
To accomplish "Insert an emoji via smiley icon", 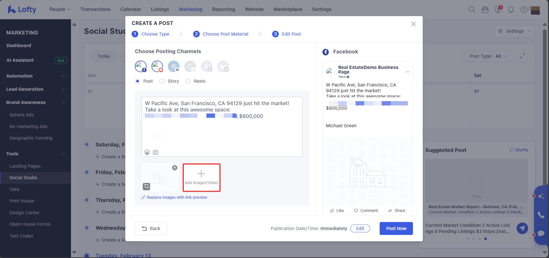I will tap(147, 152).
